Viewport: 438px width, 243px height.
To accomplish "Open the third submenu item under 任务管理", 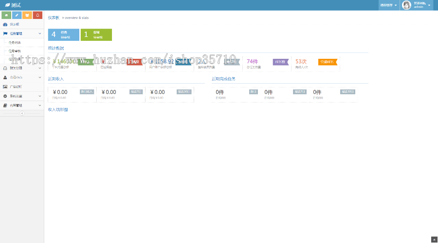I will pyautogui.click(x=22, y=59).
